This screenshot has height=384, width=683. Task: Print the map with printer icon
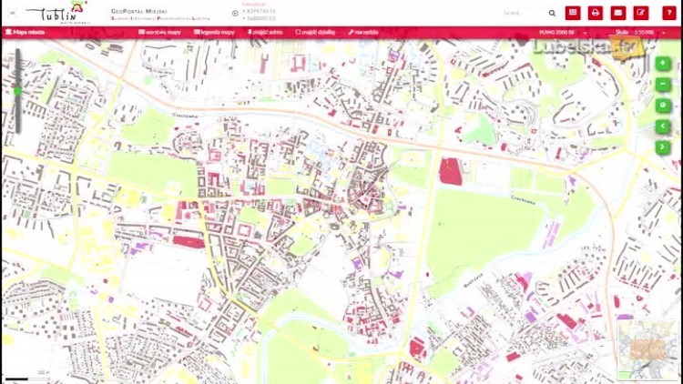click(596, 13)
